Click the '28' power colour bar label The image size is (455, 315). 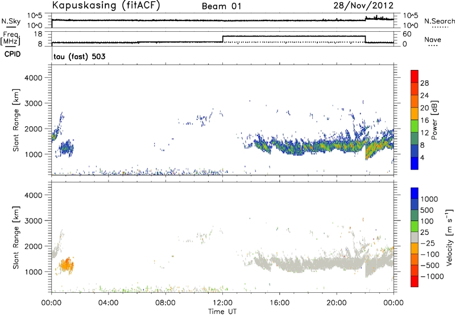coord(424,83)
